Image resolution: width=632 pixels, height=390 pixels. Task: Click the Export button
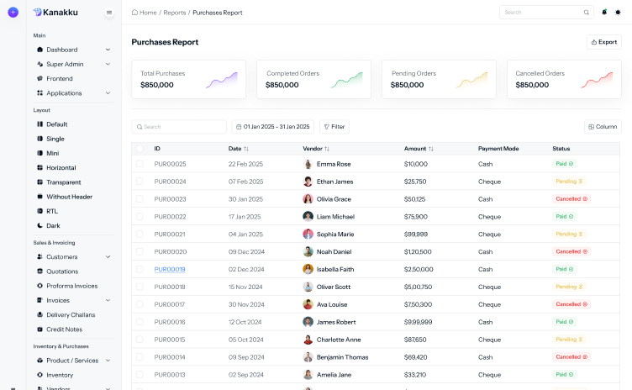point(603,42)
